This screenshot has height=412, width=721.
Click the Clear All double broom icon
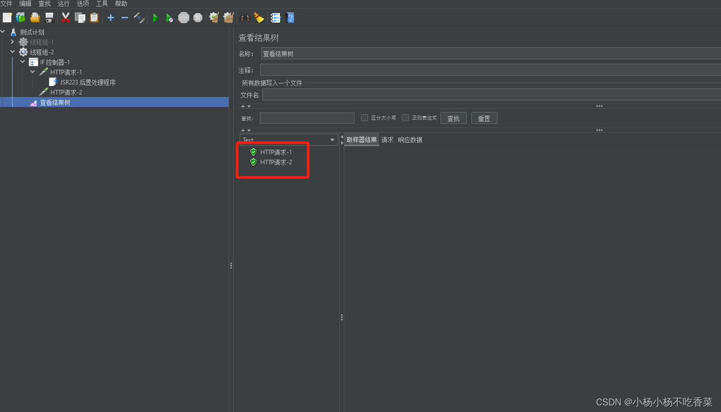[x=229, y=18]
